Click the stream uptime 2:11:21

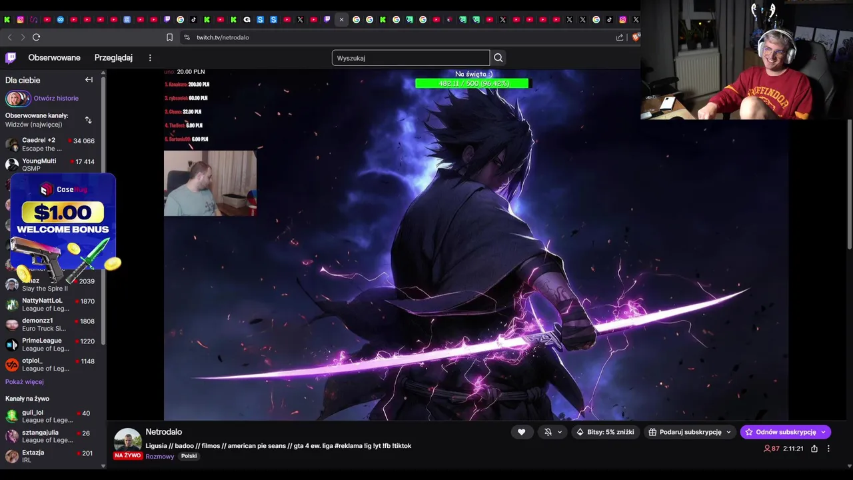pos(793,449)
